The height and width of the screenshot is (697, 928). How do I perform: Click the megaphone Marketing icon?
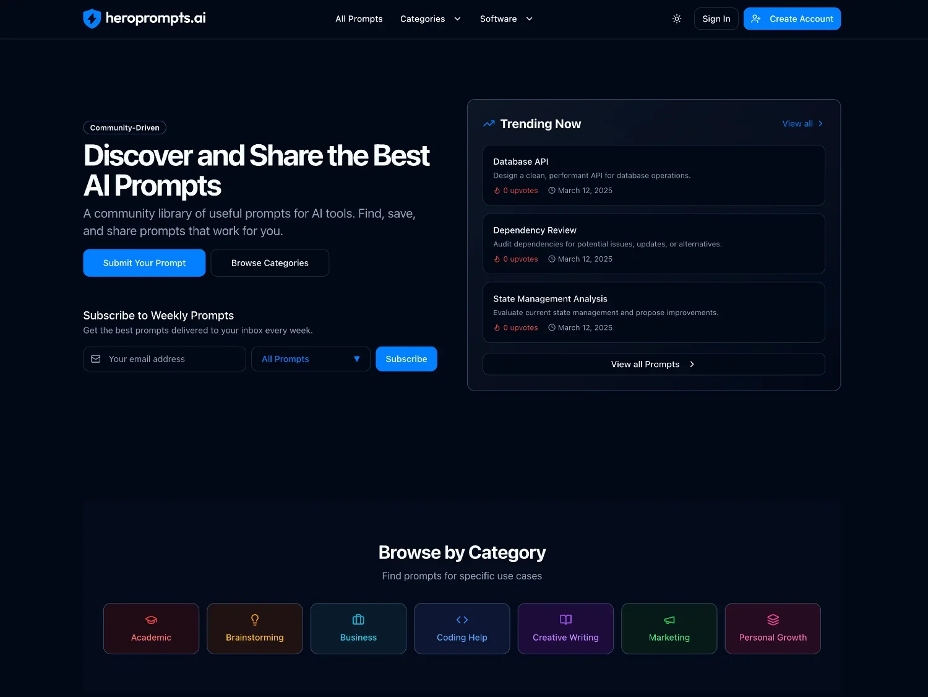point(669,620)
